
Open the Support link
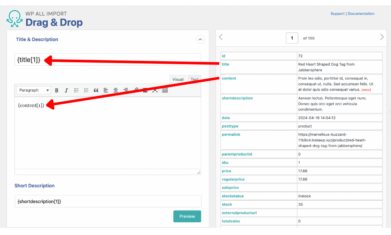[x=337, y=14]
